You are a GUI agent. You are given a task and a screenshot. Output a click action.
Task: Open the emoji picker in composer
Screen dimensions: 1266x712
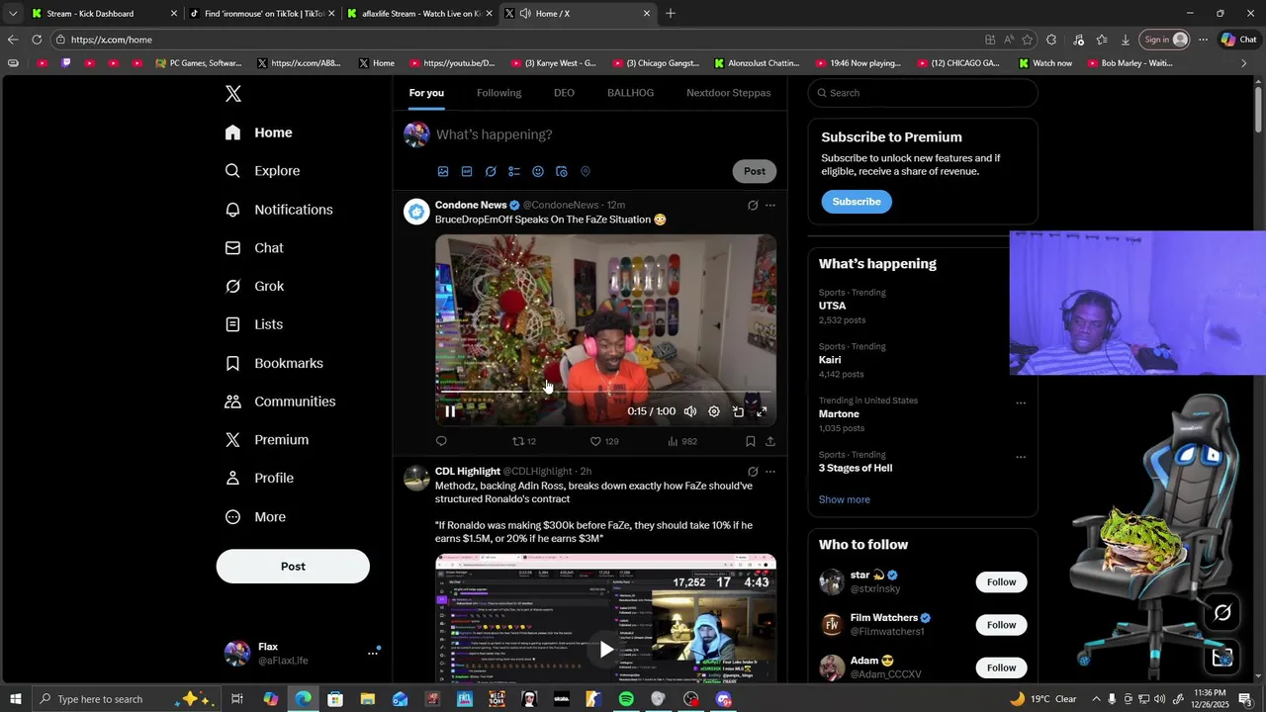[x=538, y=171]
